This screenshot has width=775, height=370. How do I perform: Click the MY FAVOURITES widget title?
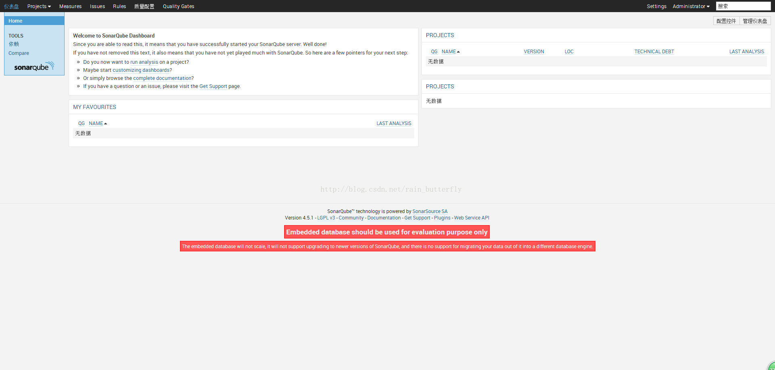94,107
